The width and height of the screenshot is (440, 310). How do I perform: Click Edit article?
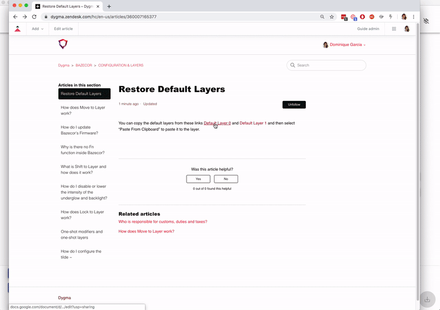63,29
